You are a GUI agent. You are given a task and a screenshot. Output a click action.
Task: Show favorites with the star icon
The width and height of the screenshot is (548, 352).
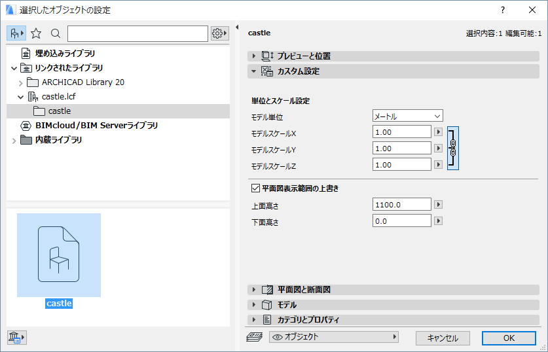click(36, 33)
